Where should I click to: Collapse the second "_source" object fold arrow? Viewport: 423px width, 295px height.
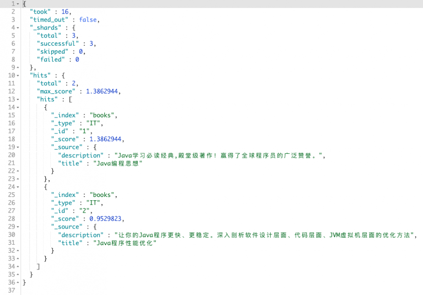coord(18,227)
